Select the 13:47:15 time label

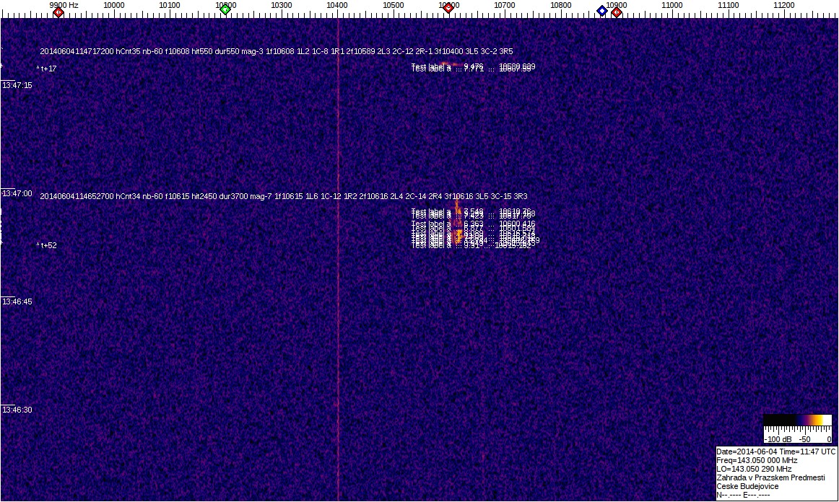[x=17, y=85]
